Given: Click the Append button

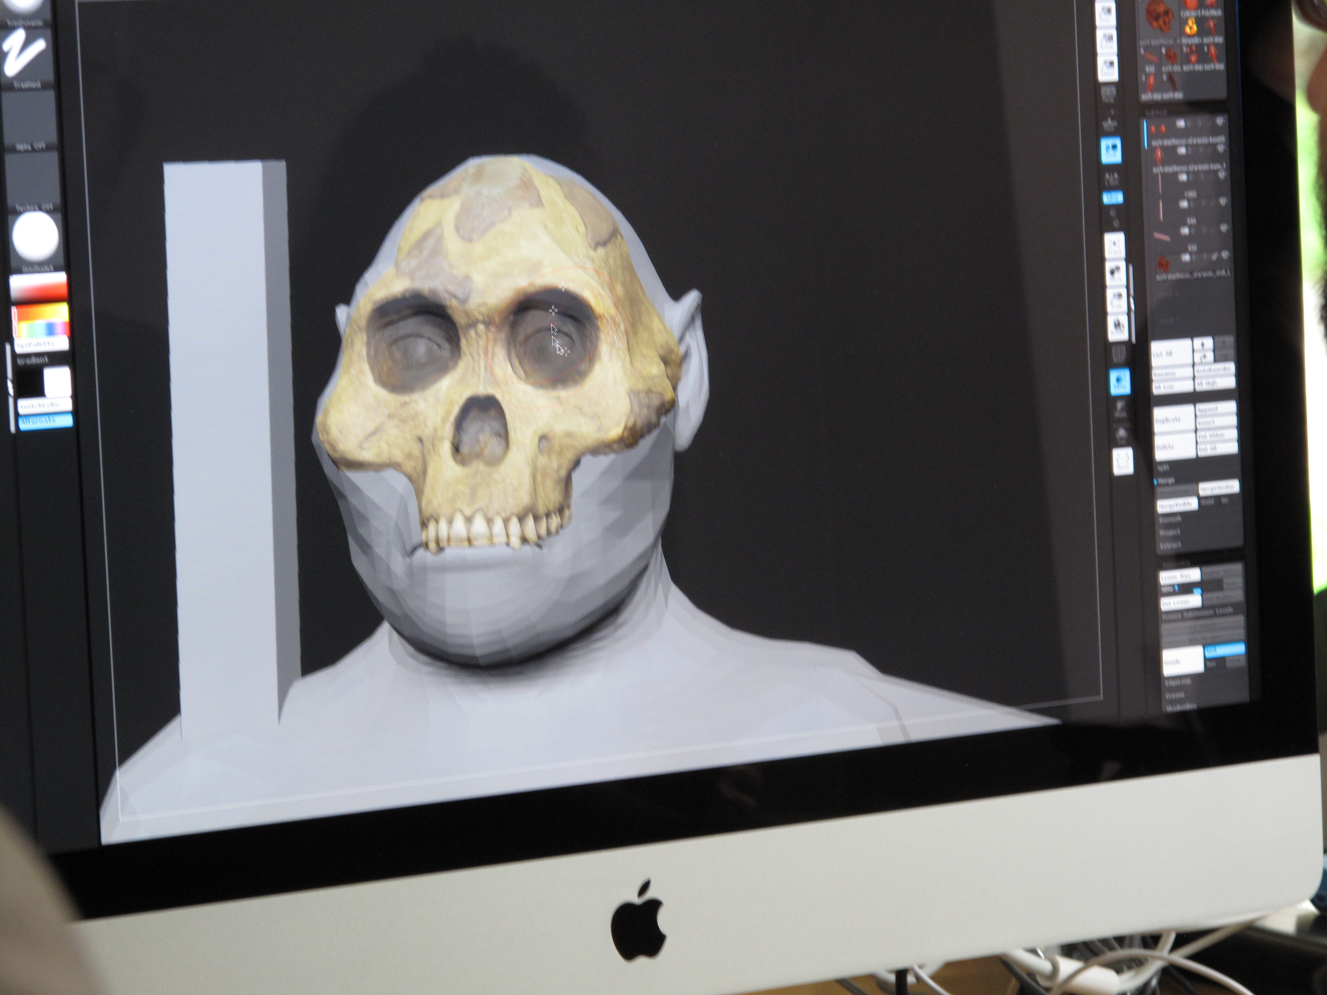Looking at the screenshot, I should pos(1216,409).
